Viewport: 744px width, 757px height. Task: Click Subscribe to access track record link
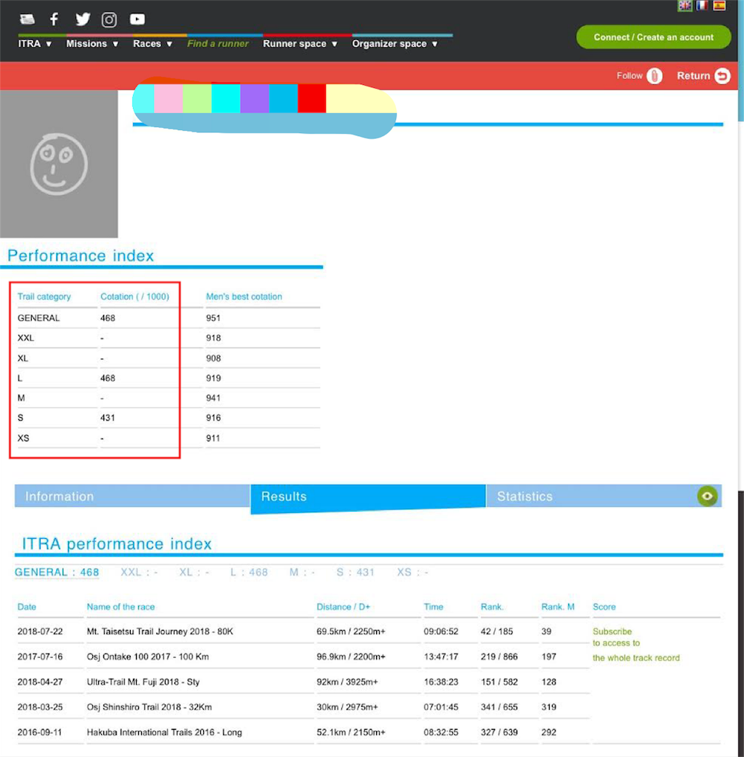tap(636, 645)
